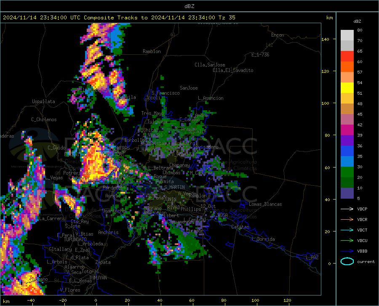Screen dimensions: 379x306
Task: Click the 'Clla.SanJose' map label
Action: pos(210,65)
